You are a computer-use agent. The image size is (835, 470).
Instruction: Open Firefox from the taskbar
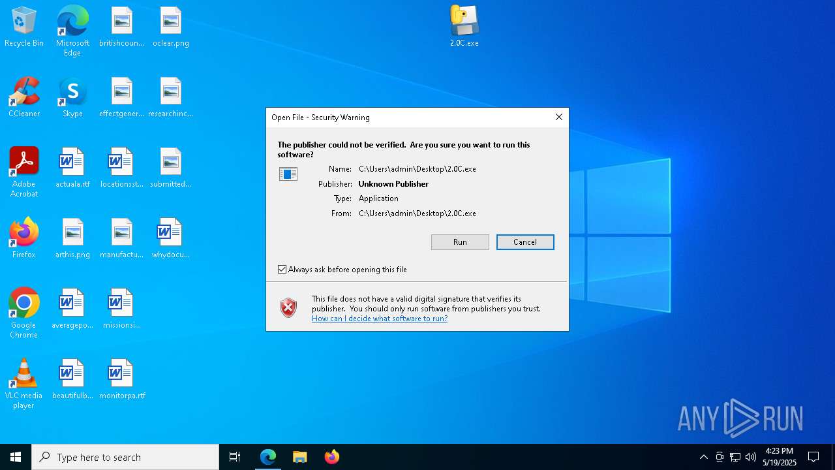click(332, 457)
